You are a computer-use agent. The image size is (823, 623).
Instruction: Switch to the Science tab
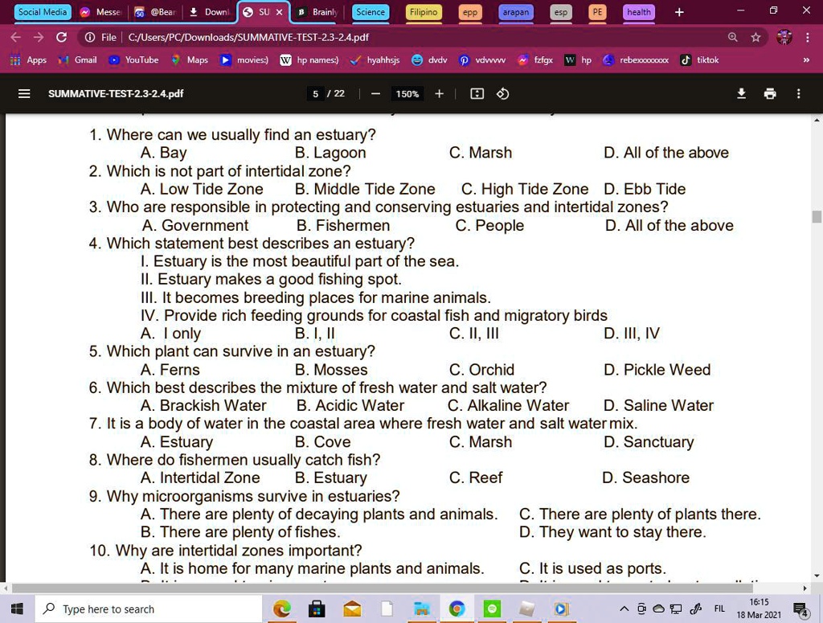pos(370,12)
